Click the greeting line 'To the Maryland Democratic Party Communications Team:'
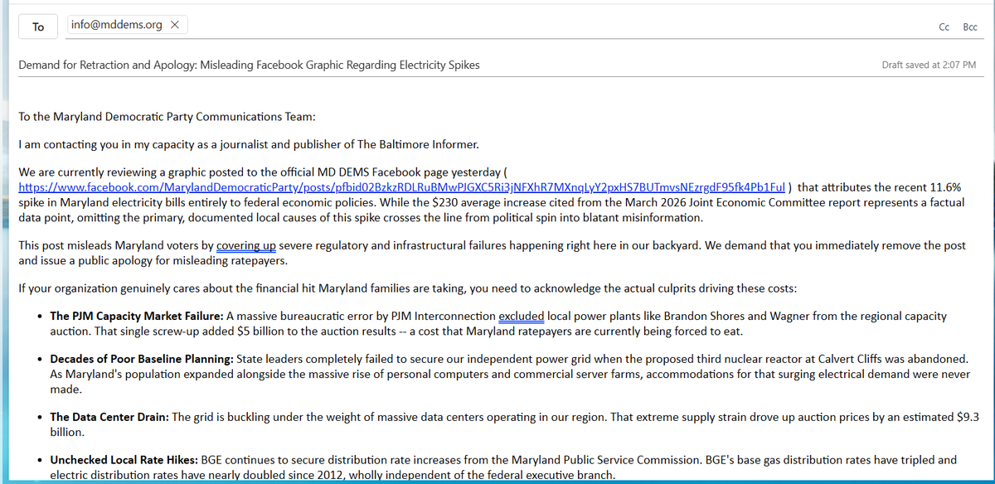Image resolution: width=995 pixels, height=484 pixels. coord(167,117)
